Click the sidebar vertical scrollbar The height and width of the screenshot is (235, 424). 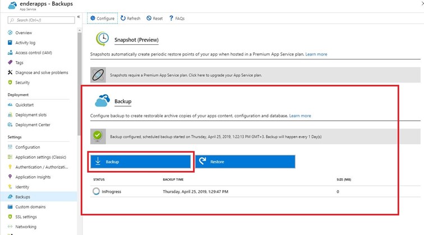79,84
